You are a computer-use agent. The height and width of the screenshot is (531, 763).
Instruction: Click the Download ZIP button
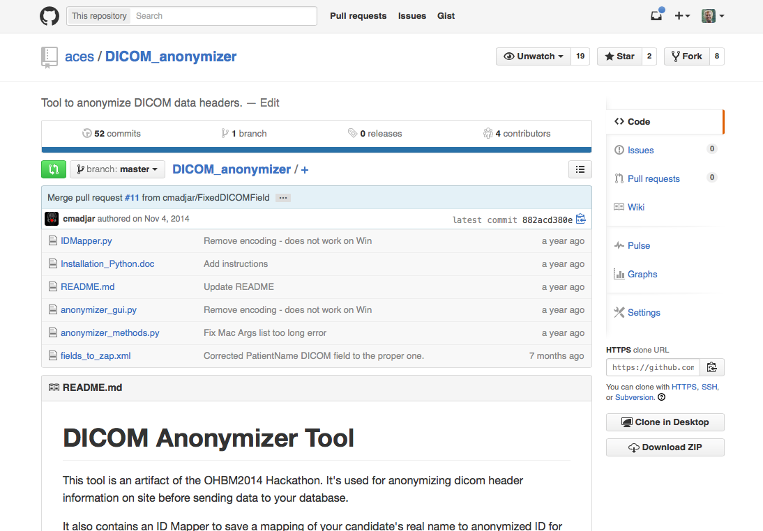pyautogui.click(x=665, y=447)
